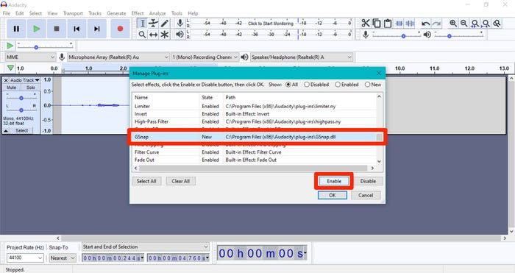This screenshot has width=515, height=273.
Task: Silence audio selection icon
Action: [410, 24]
